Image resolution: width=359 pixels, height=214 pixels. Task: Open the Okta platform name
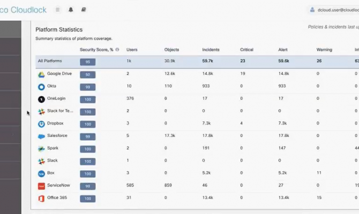click(51, 86)
